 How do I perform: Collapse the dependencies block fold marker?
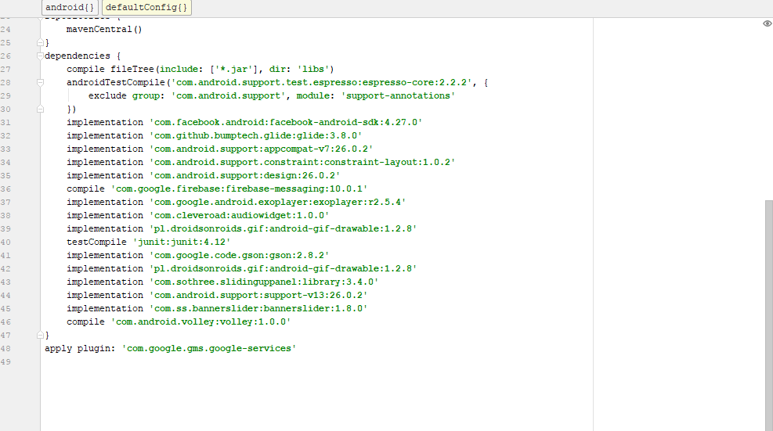click(41, 56)
